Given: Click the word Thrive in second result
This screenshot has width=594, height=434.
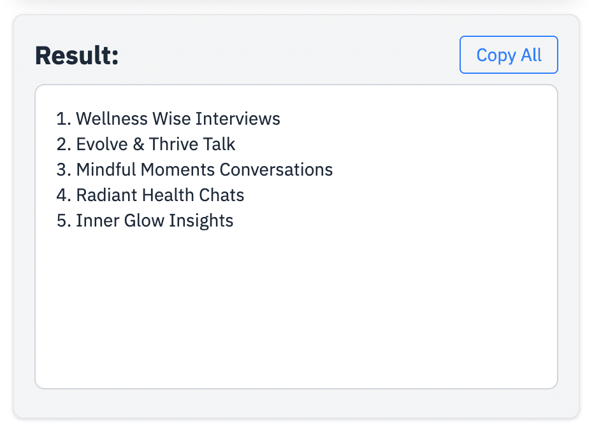Looking at the screenshot, I should [x=173, y=144].
